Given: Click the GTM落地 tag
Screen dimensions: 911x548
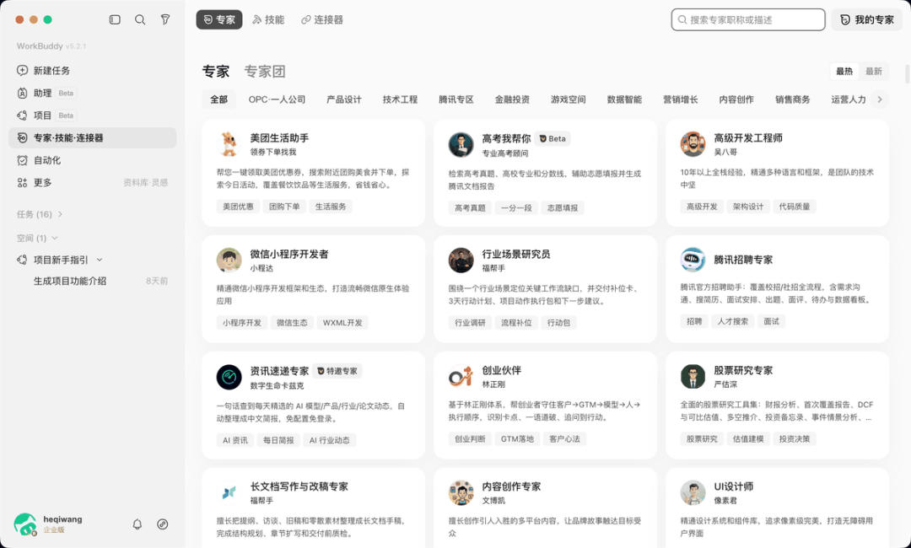Looking at the screenshot, I should coord(517,439).
